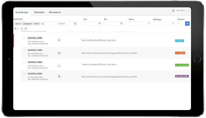Click into the Von date field
This screenshot has width=206, height=118.
(x=93, y=23)
